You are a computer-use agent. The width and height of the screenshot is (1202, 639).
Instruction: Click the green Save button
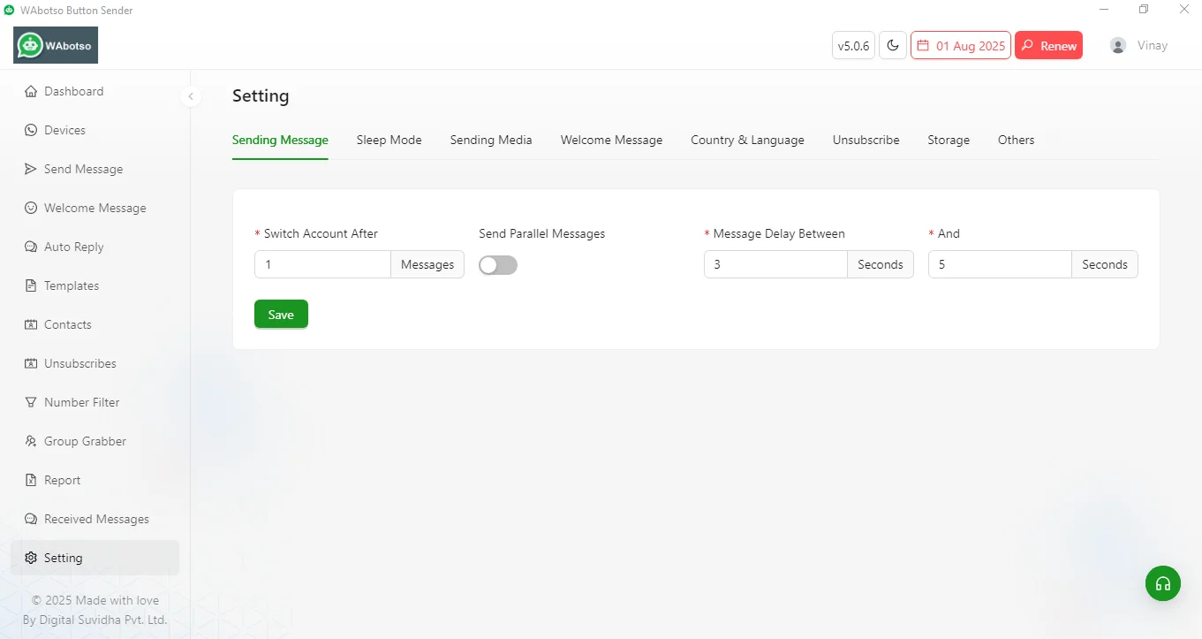tap(281, 315)
